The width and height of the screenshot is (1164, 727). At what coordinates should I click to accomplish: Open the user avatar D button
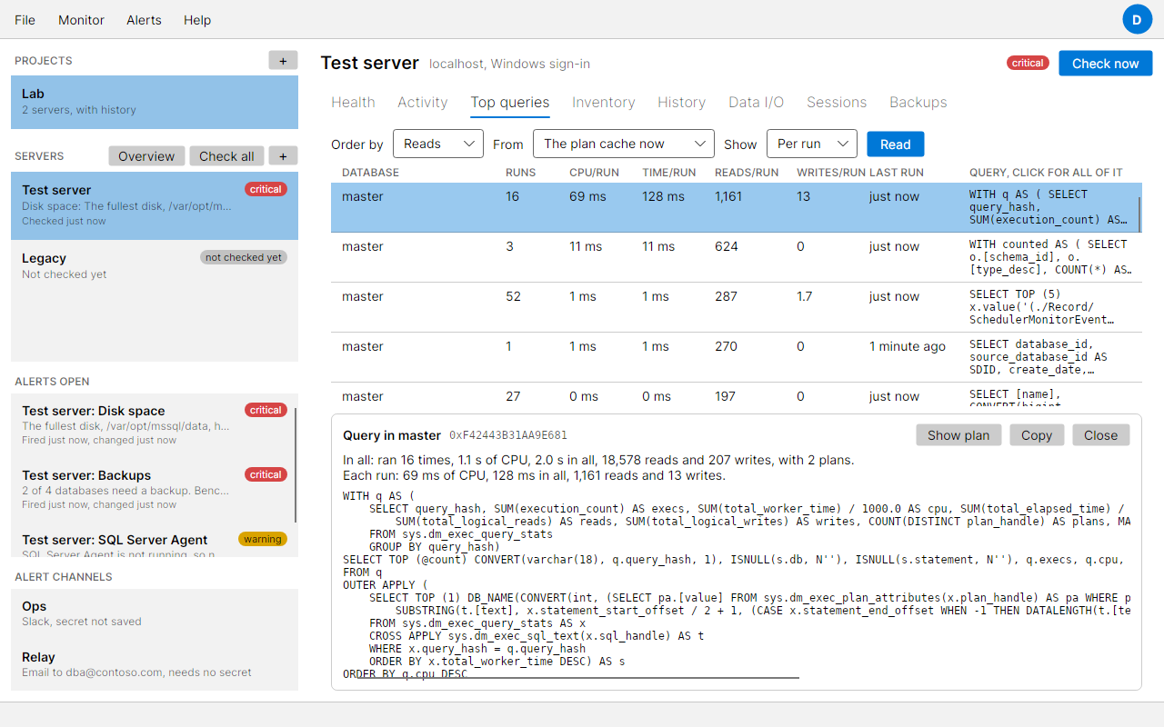[1138, 19]
